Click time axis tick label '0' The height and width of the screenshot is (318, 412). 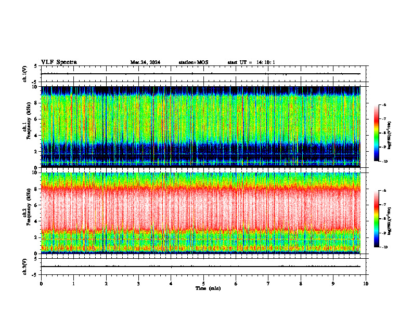coord(41,284)
